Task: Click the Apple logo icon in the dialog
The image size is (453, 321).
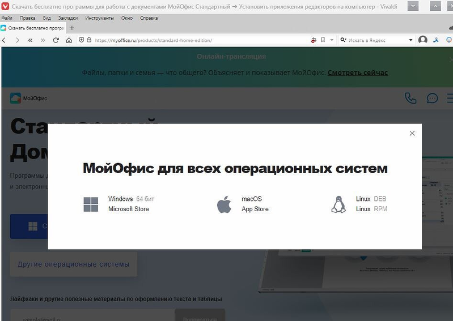Action: [x=225, y=204]
